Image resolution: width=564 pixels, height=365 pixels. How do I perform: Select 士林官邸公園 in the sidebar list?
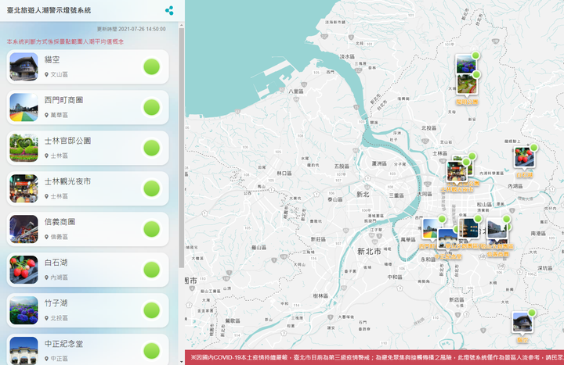86,148
